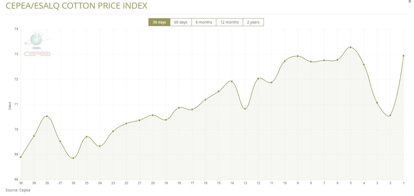
Task: Select the day 3 data point
Action: point(377,103)
